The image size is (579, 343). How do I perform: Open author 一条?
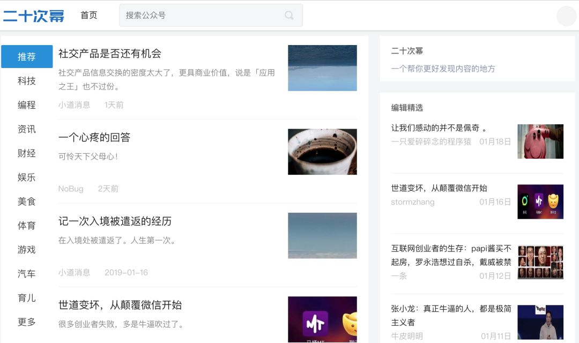(399, 276)
